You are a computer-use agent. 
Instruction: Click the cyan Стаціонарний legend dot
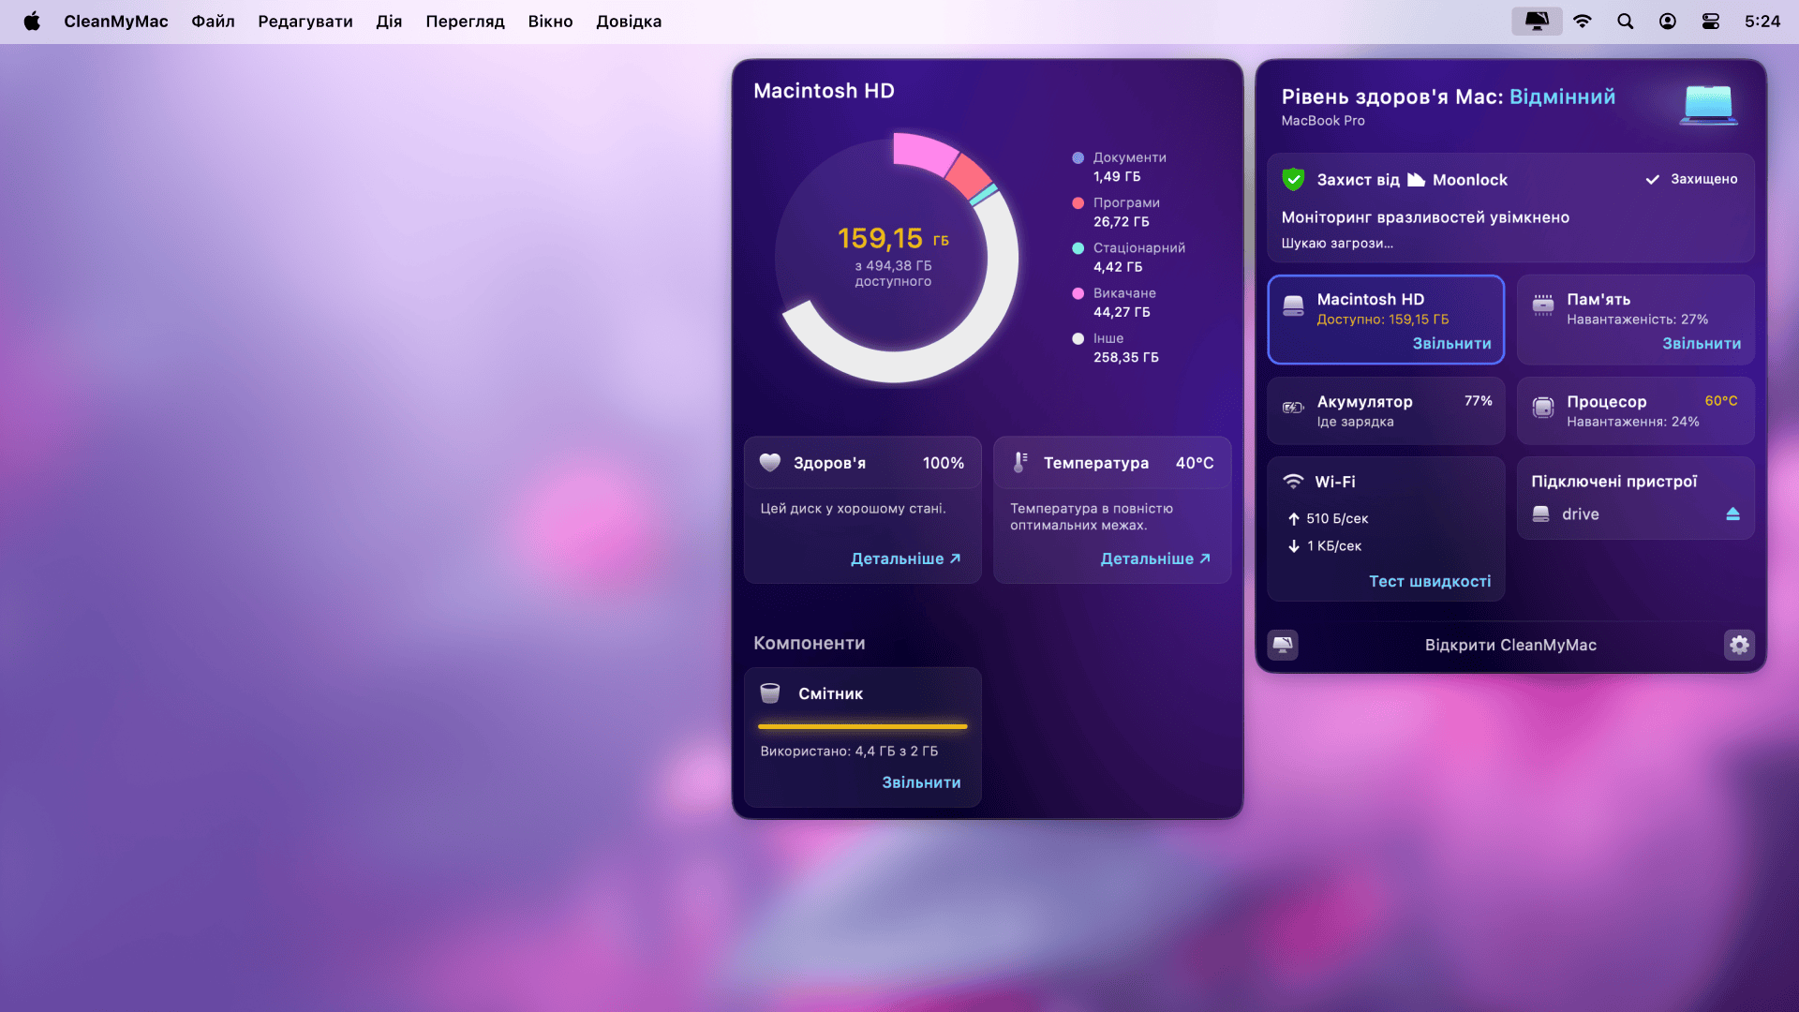[1078, 247]
